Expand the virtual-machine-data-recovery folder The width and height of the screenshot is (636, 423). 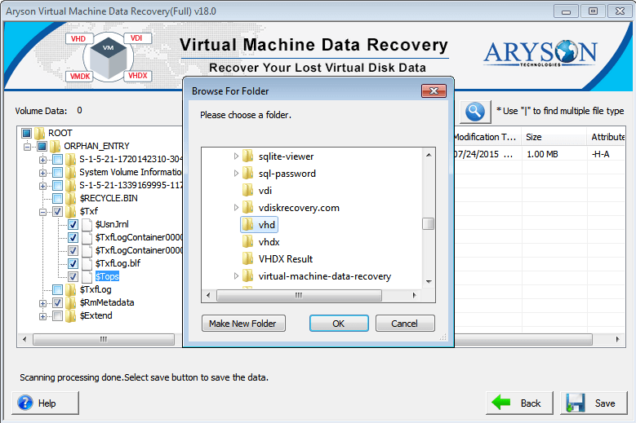tap(236, 276)
